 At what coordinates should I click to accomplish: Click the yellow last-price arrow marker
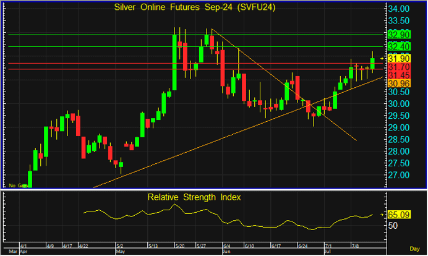point(382,58)
